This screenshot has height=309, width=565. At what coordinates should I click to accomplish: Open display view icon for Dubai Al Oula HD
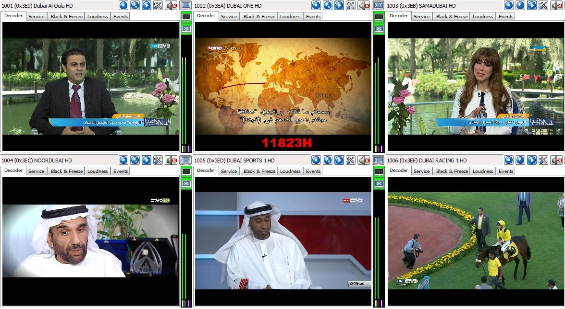point(186,5)
